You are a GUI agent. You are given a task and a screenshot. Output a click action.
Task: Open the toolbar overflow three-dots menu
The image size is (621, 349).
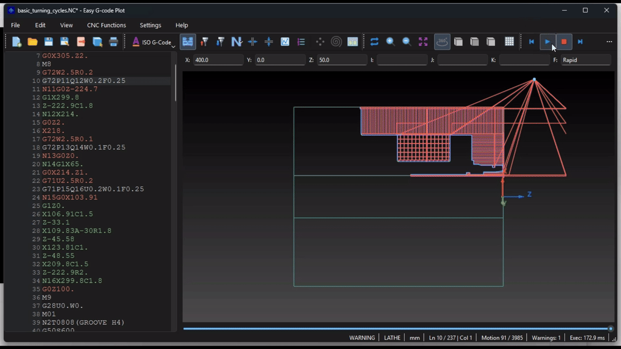(609, 42)
